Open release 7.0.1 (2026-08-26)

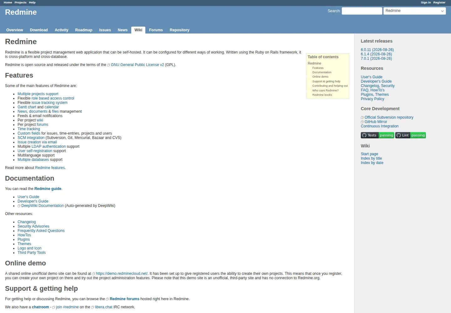(376, 59)
